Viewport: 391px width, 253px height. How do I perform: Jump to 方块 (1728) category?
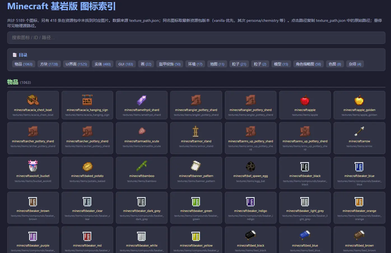click(49, 64)
